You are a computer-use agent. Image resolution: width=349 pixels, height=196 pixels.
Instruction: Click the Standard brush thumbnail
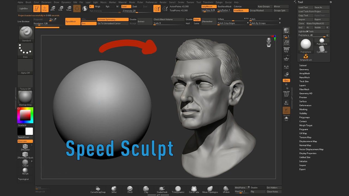point(26,34)
